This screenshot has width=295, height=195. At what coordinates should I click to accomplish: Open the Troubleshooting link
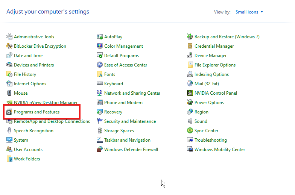(210, 140)
